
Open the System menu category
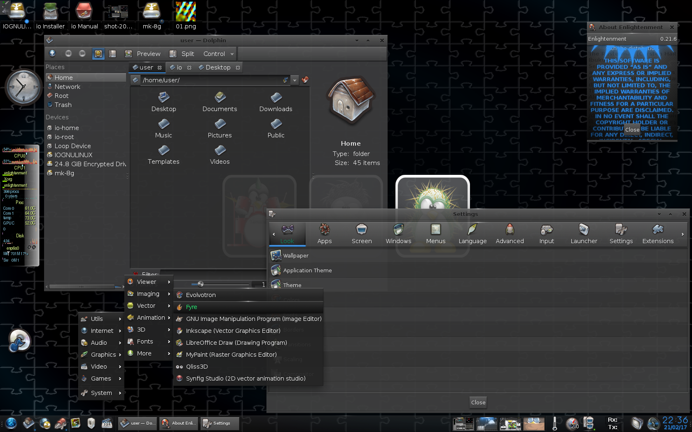pyautogui.click(x=101, y=393)
